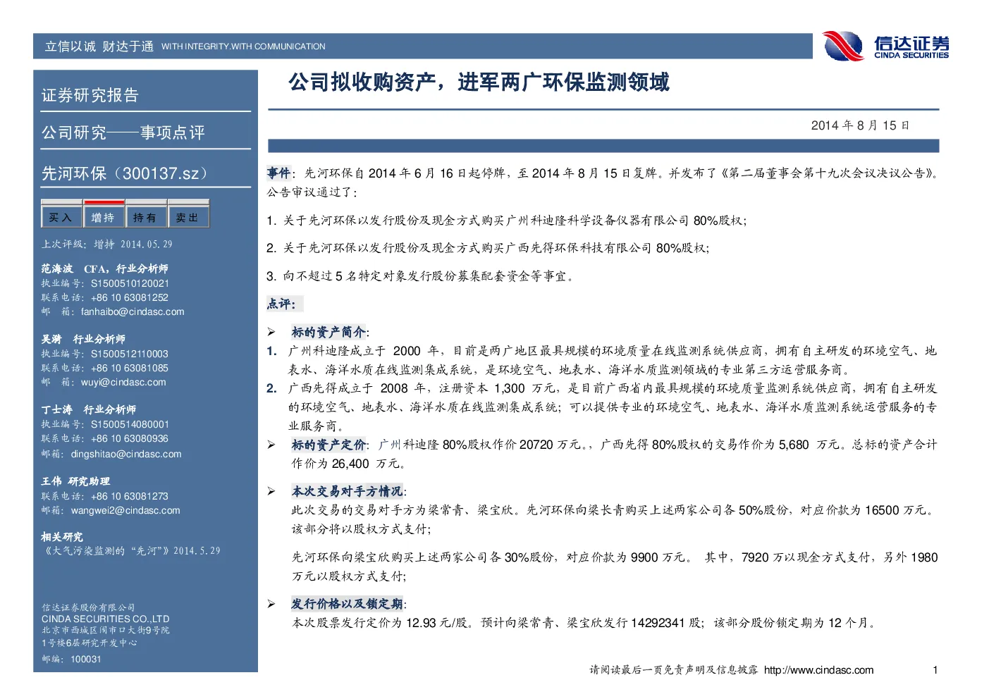Screen dimensions: 989x699
Task: Open email wangwei2@cindasc.com
Action: point(125,510)
